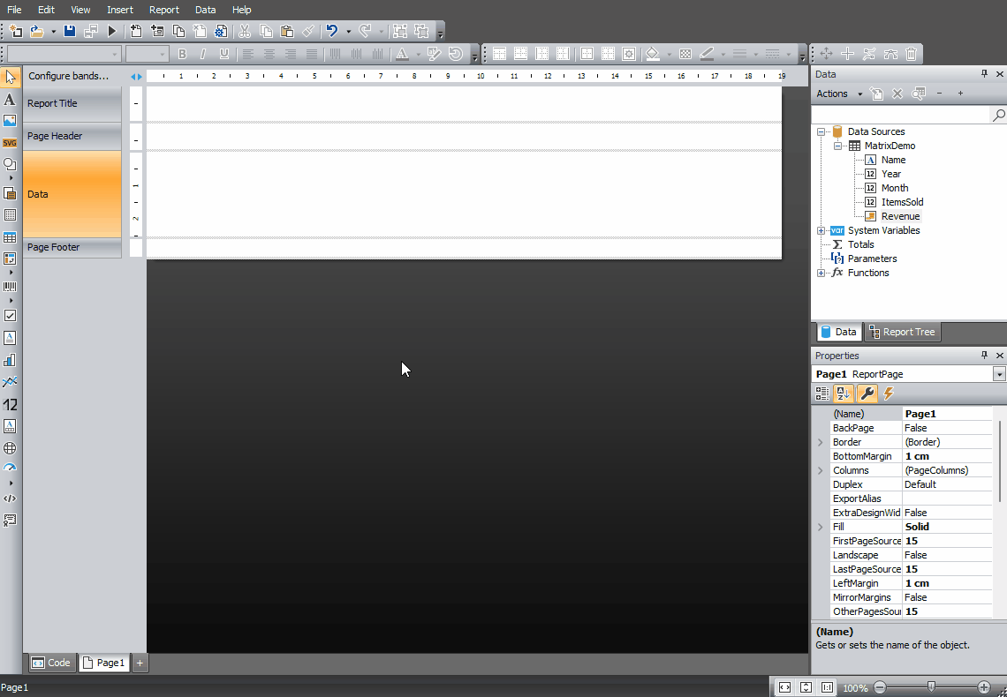The image size is (1007, 697).
Task: Click the zoom slider handle
Action: (x=931, y=686)
